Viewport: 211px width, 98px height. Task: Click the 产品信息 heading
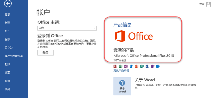[x=122, y=24]
